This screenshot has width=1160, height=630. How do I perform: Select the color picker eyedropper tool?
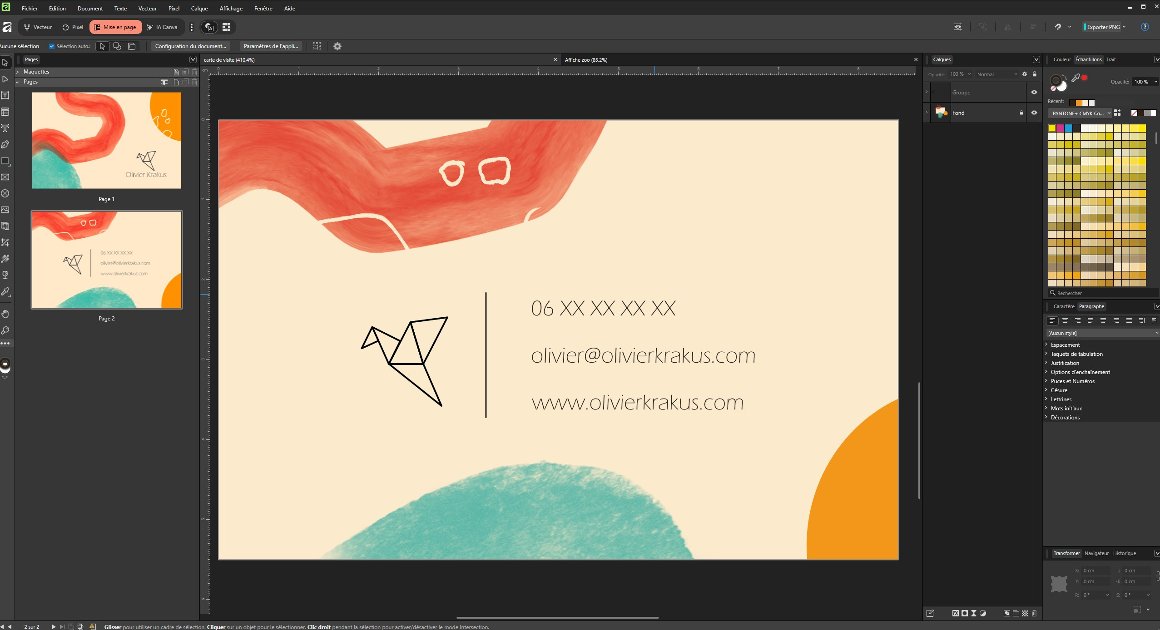click(x=5, y=291)
